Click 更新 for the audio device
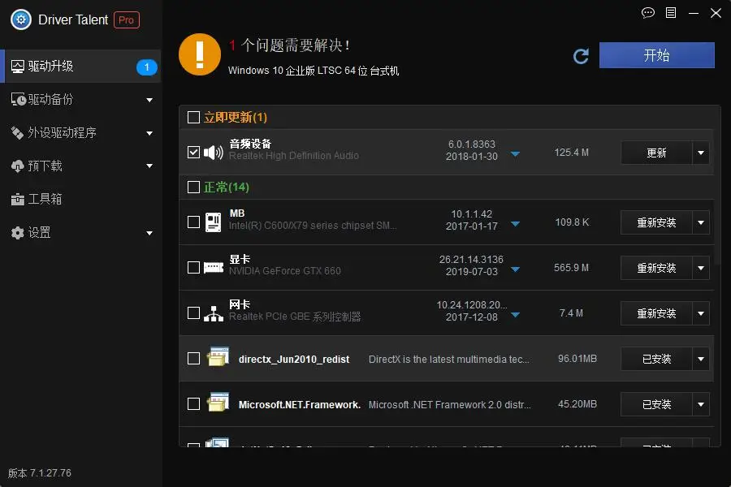 pyautogui.click(x=656, y=153)
